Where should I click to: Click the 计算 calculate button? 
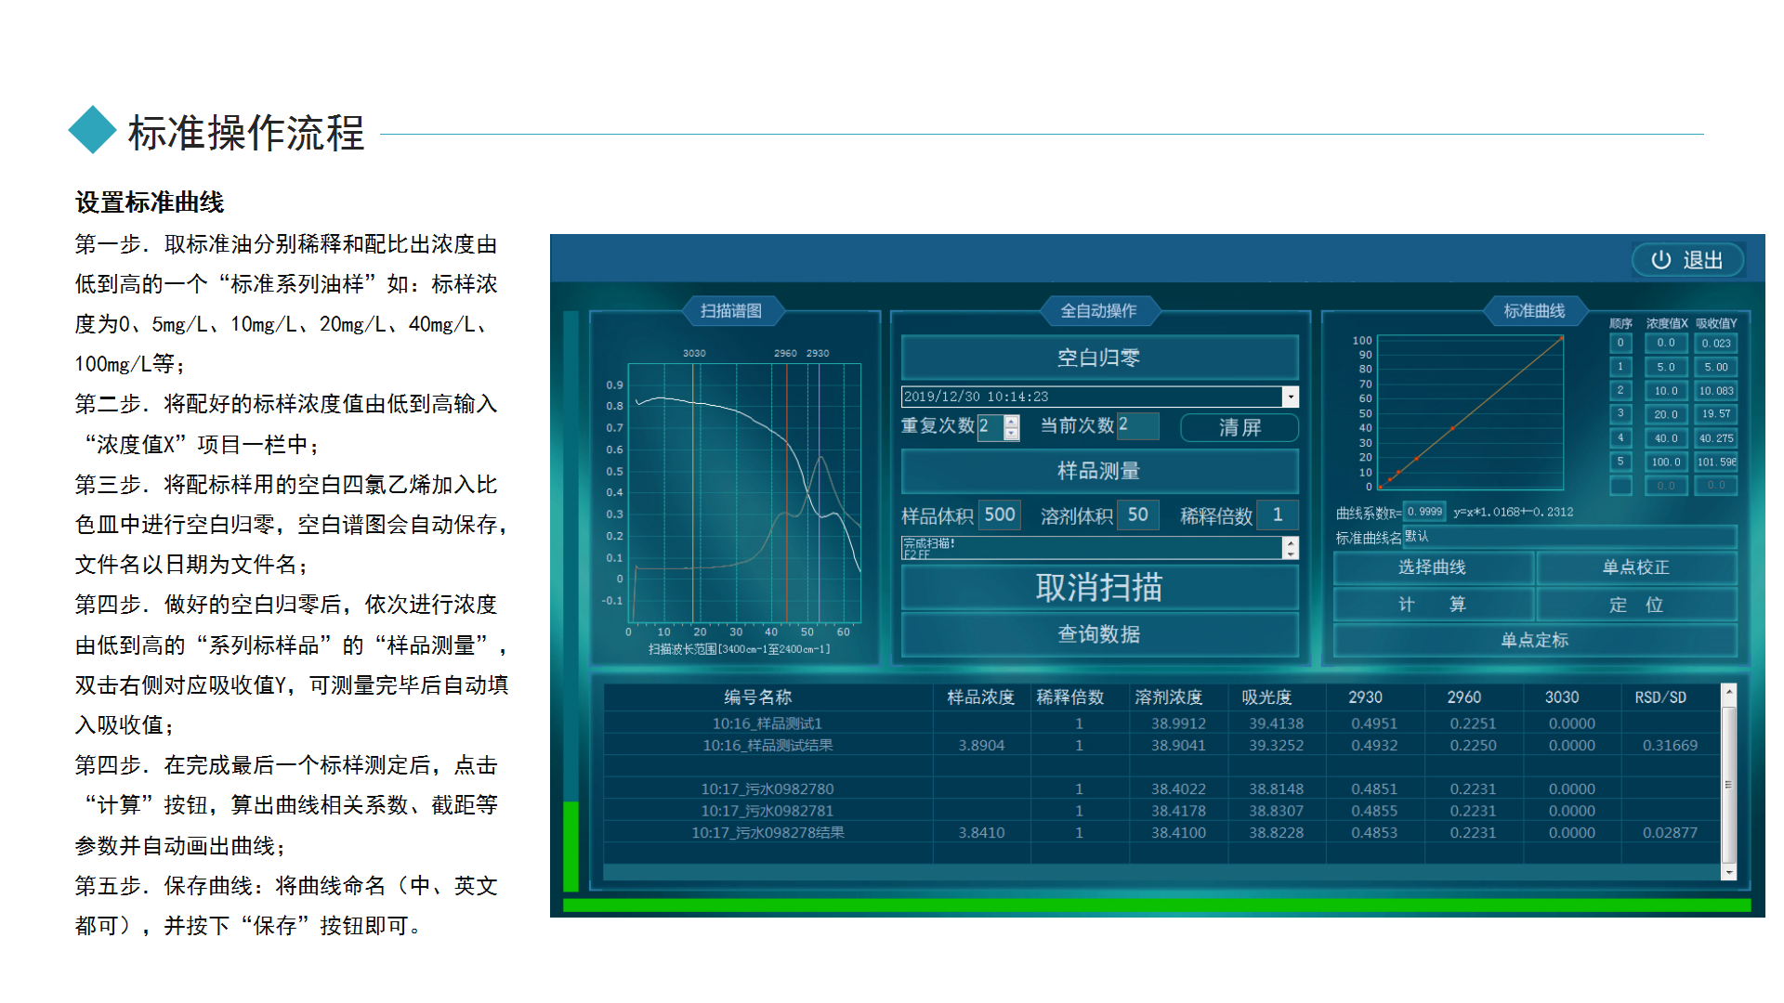tap(1432, 605)
